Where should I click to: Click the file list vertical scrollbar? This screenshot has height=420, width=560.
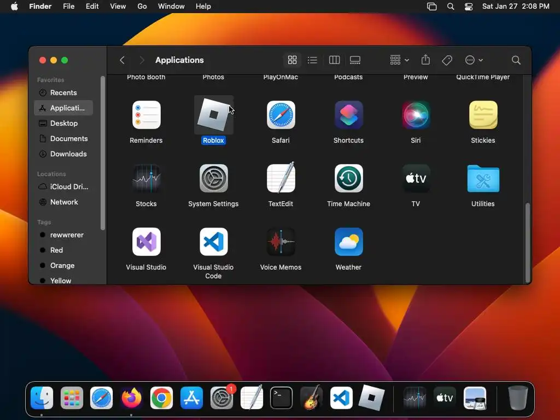[528, 243]
